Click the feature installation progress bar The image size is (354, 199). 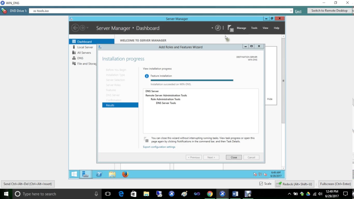192,80
